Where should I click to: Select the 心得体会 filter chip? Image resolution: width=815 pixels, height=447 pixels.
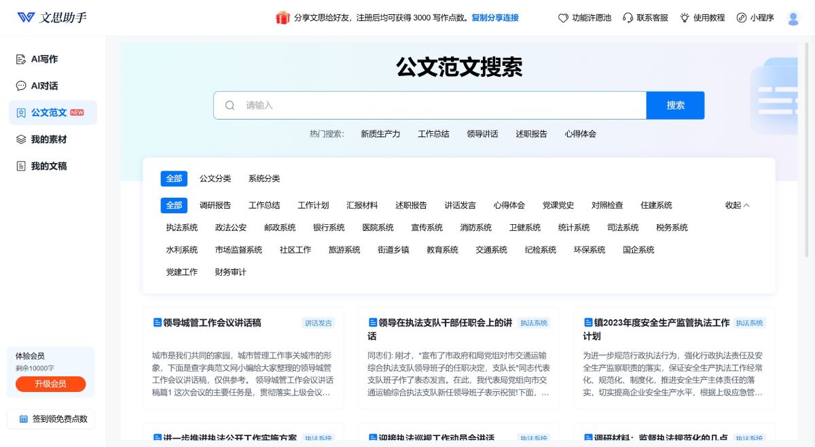509,205
